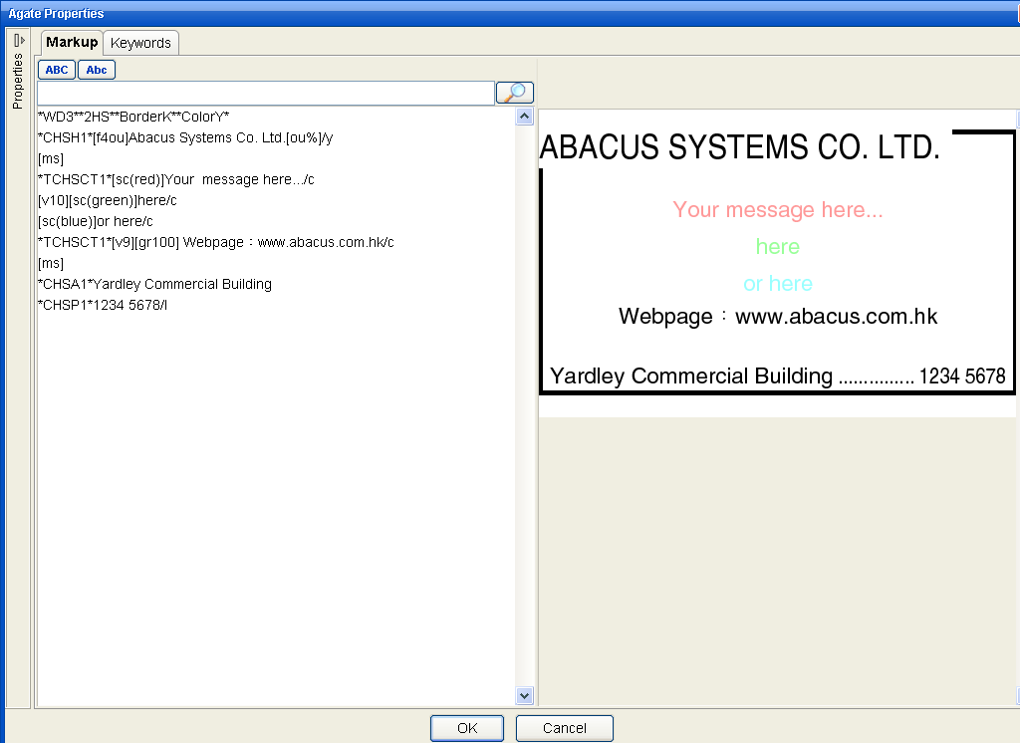The image size is (1020, 743).
Task: Click the '1234 5678' phone number in preview
Action: pyautogui.click(x=962, y=376)
